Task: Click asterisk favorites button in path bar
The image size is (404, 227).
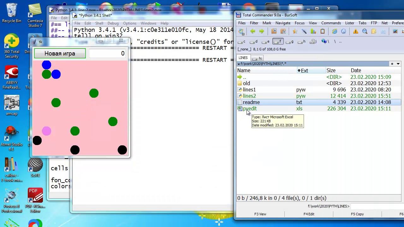Action: (x=392, y=64)
